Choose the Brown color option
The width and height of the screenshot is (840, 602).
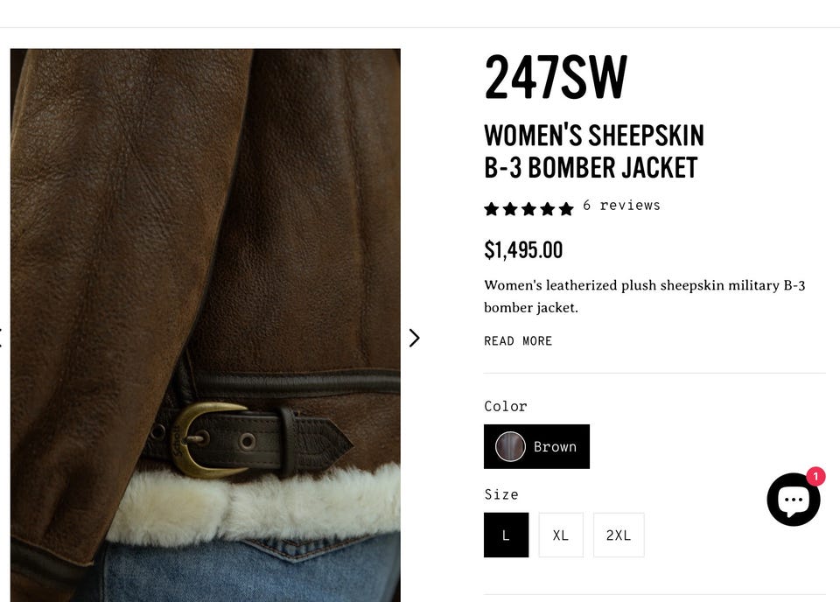coord(536,446)
